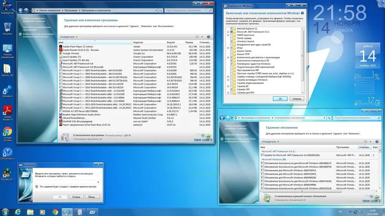Enable the Клиент TFTP checkbox
This screenshot has width=385, height=216.
(231, 54)
